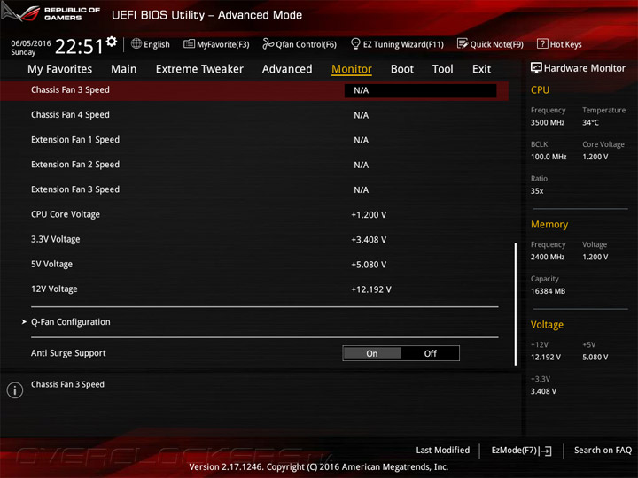
Task: Click the EzMode exit arrow icon
Action: (x=546, y=451)
